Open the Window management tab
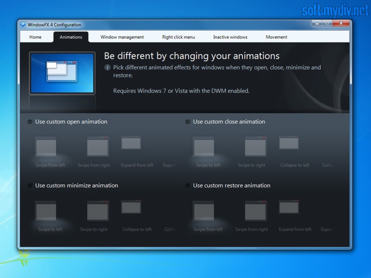 pos(122,37)
